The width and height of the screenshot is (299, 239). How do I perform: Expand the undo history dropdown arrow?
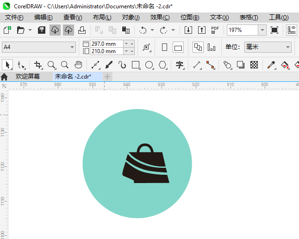click(152, 30)
